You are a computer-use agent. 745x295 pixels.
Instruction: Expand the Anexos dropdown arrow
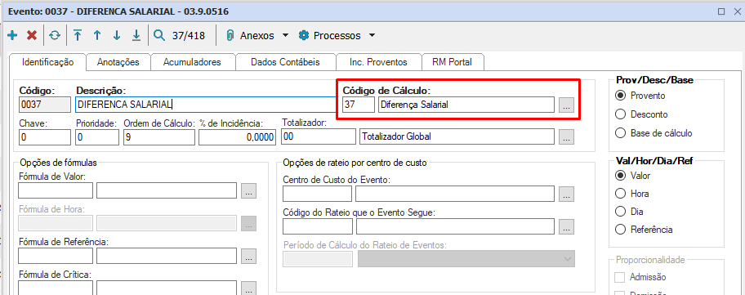285,36
